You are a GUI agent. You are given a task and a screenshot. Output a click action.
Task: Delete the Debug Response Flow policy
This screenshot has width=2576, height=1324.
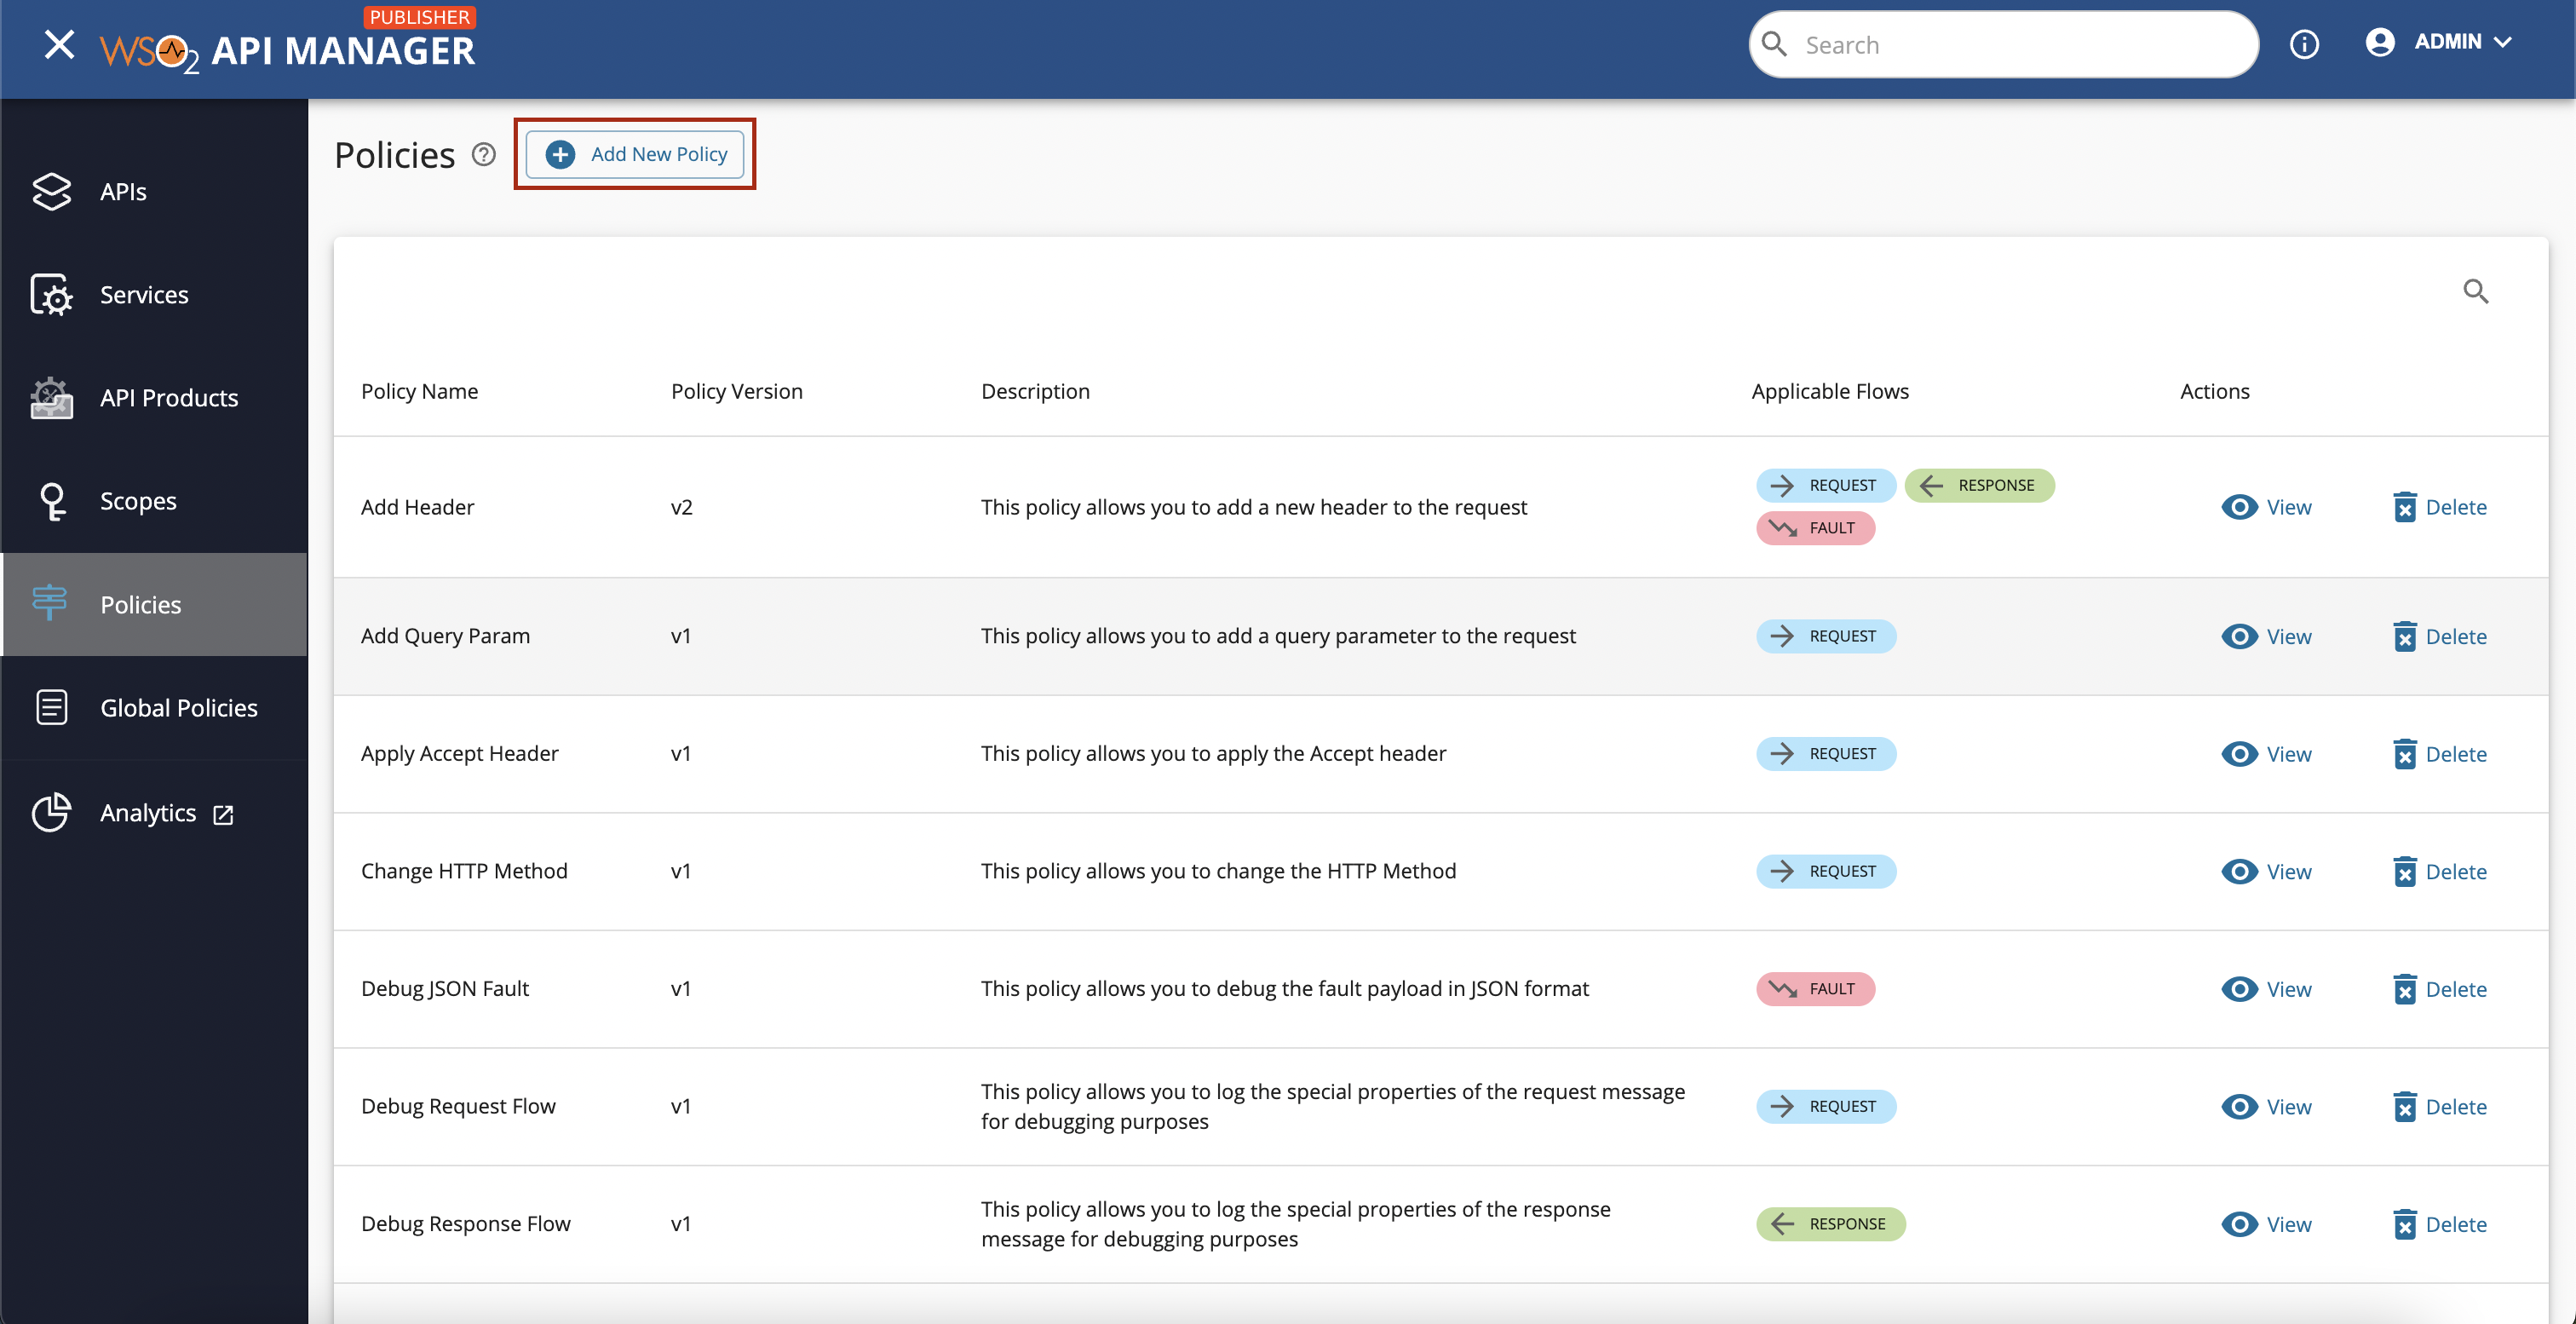2440,1224
